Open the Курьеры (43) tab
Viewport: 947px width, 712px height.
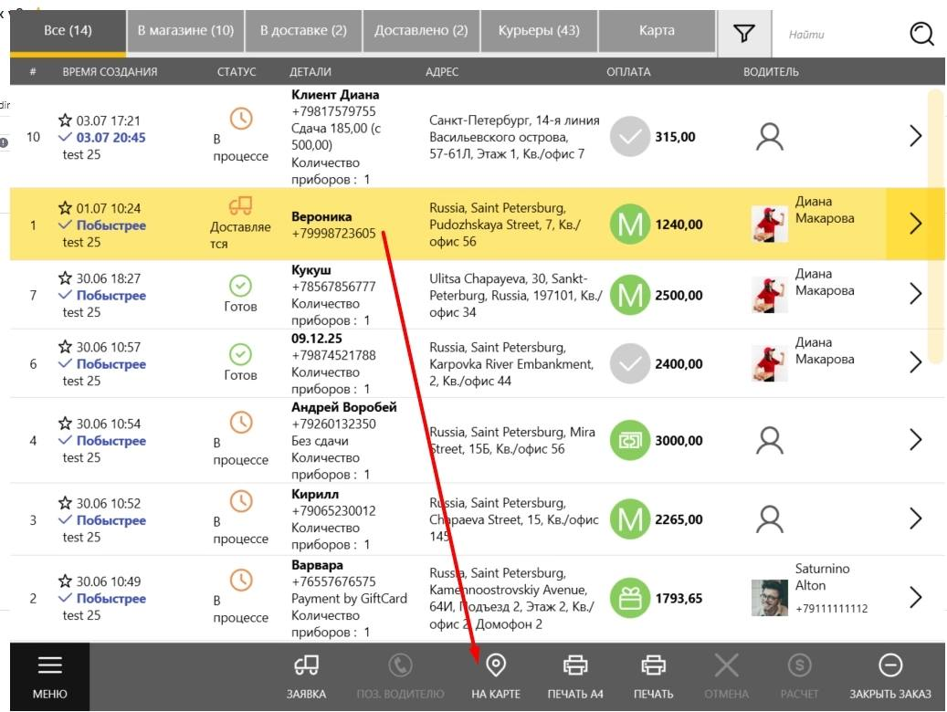pos(539,31)
